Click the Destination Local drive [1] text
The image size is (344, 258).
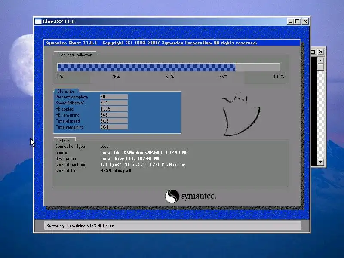point(130,158)
